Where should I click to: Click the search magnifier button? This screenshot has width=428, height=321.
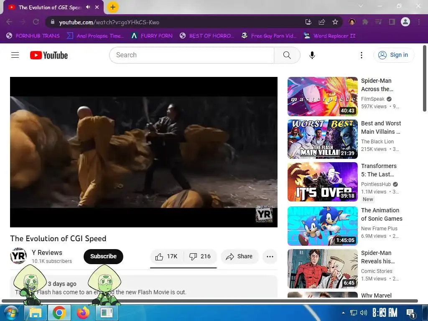[x=287, y=55]
